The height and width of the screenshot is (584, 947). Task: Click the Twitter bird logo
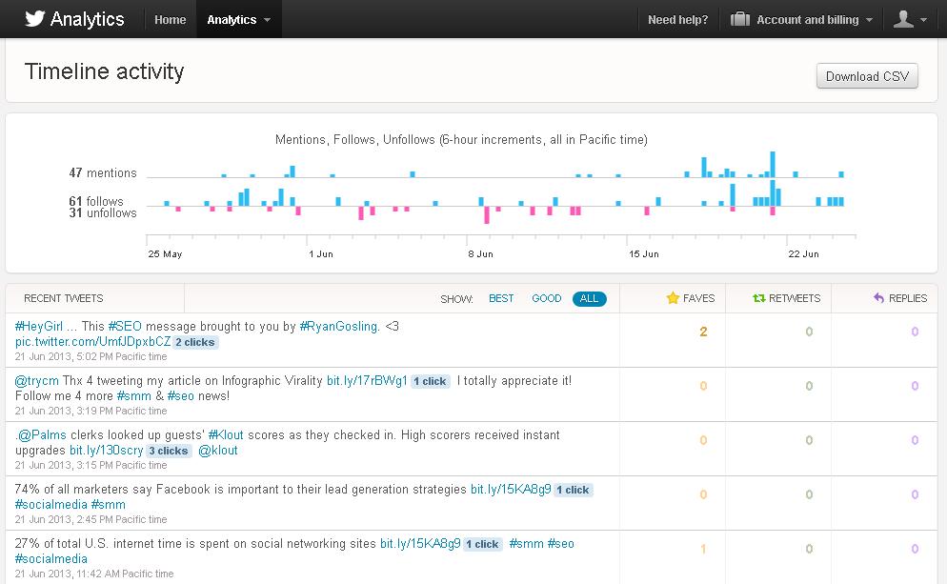tap(35, 19)
